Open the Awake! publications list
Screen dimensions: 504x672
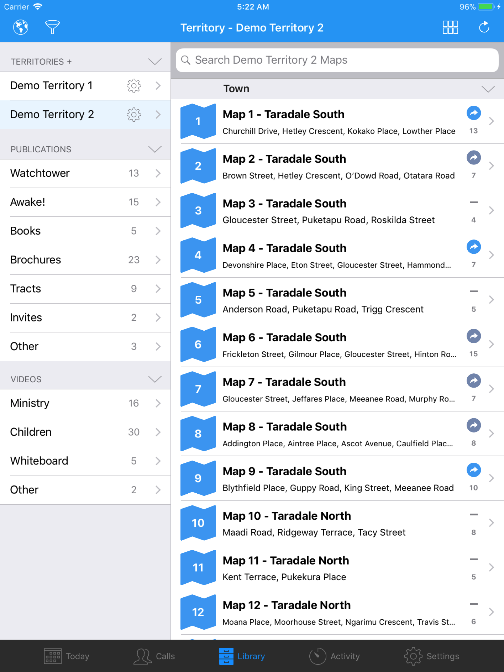(x=85, y=202)
